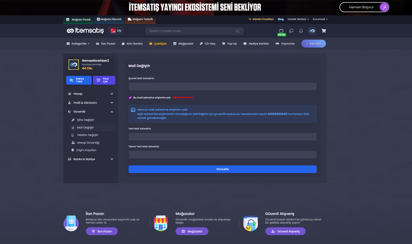Switch language with the EN flag button
This screenshot has width=412, height=244.
coord(116,31)
